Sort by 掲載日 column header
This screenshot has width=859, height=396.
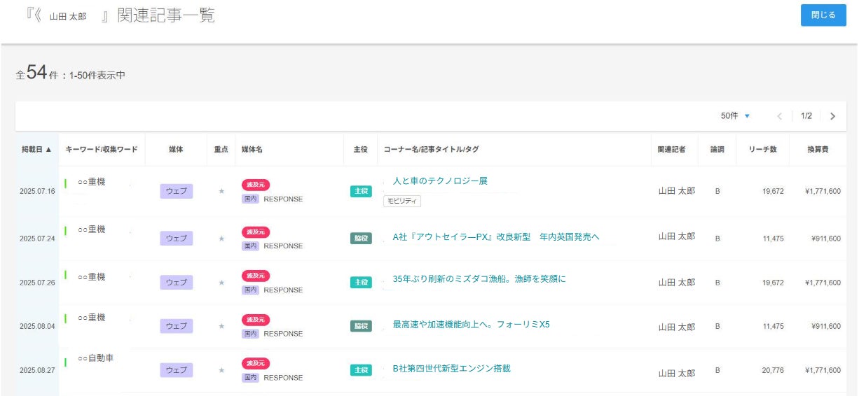[36, 150]
